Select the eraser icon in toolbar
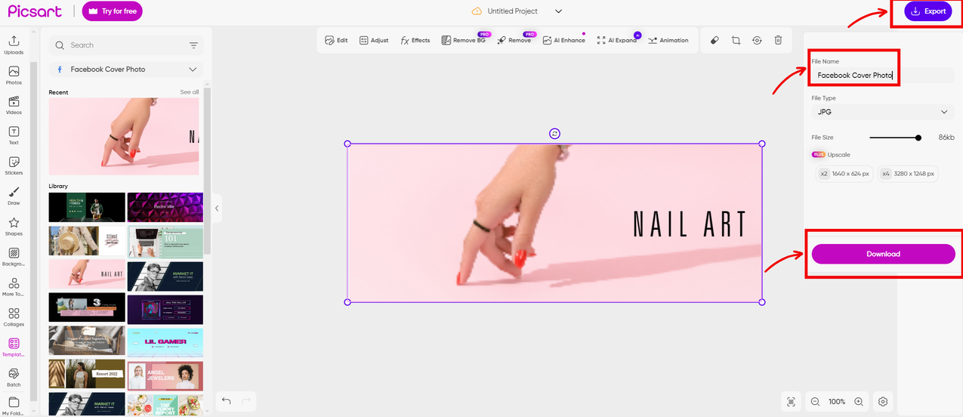This screenshot has height=417, width=963. 715,40
